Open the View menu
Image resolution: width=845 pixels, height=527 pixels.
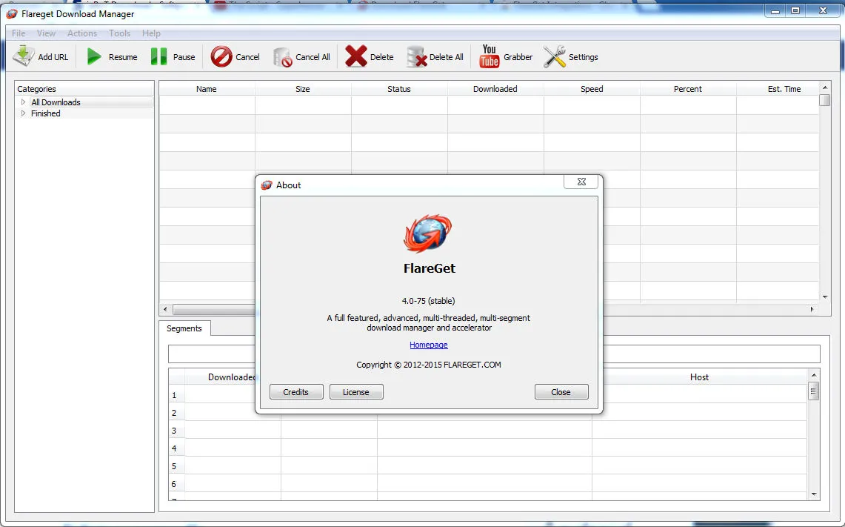pyautogui.click(x=46, y=33)
